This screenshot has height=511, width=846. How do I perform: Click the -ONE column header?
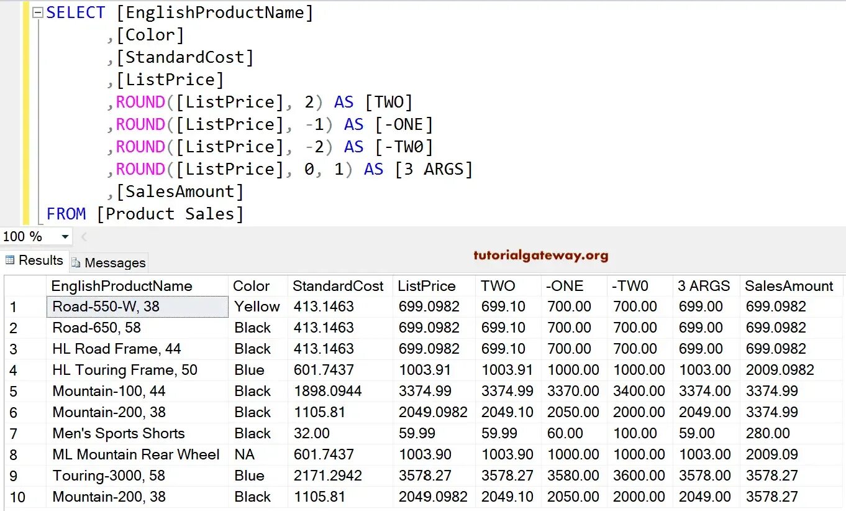pyautogui.click(x=574, y=286)
